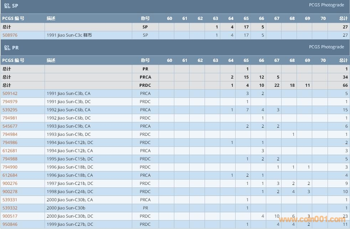Select PCGS number 612684 link
The width and height of the screenshot is (350, 229).
click(x=10, y=175)
